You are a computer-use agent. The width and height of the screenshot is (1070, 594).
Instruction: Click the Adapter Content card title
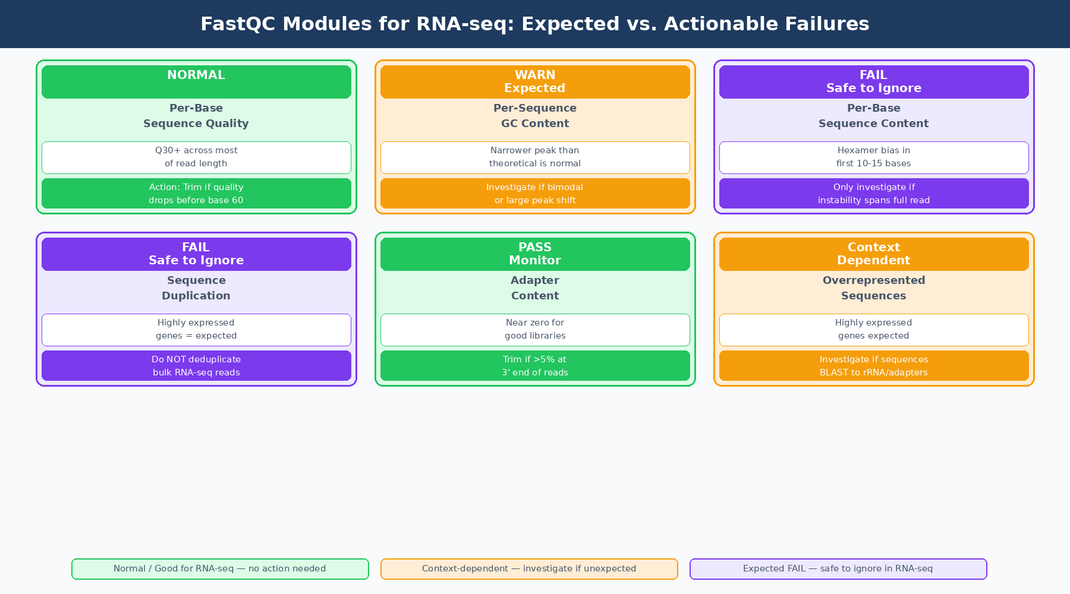pyautogui.click(x=534, y=287)
